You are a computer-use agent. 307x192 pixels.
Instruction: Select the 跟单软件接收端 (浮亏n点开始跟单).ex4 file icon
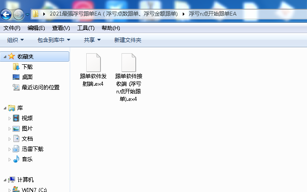pos(129,63)
